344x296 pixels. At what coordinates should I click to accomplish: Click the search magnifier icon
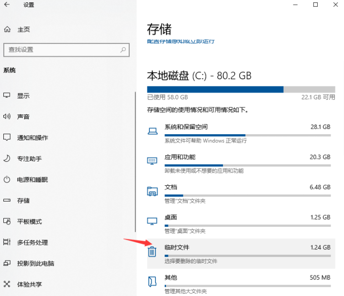pos(123,50)
